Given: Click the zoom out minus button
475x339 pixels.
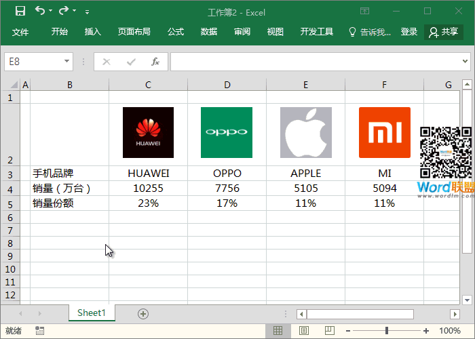Looking at the screenshot, I should 348,331.
